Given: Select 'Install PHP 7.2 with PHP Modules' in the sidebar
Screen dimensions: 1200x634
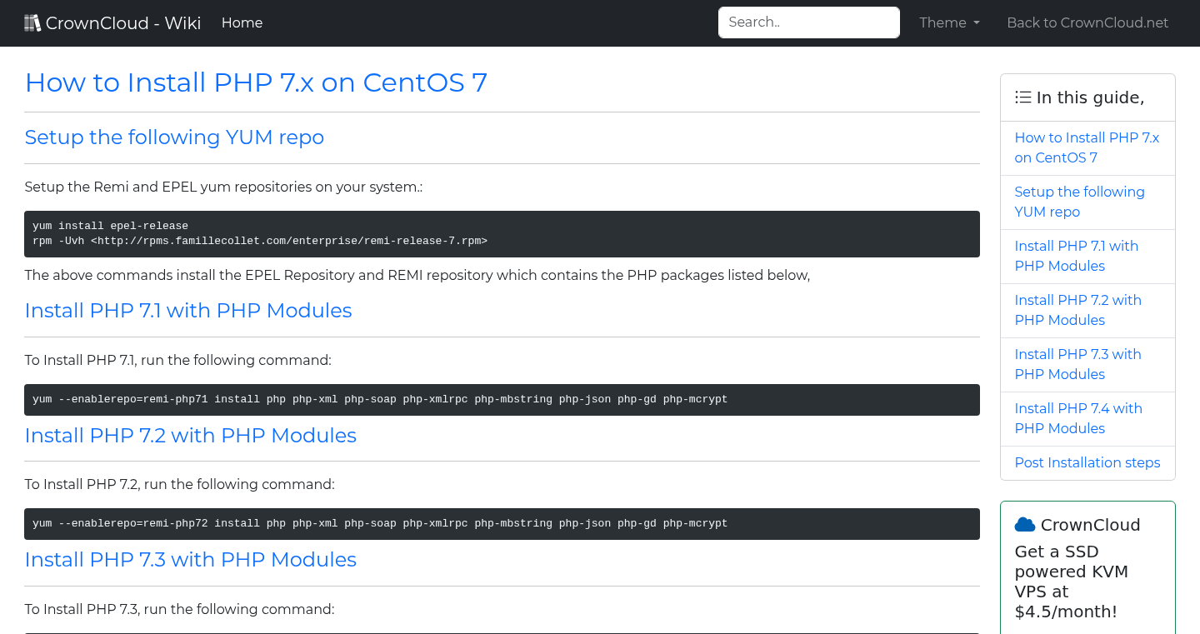Looking at the screenshot, I should point(1077,310).
